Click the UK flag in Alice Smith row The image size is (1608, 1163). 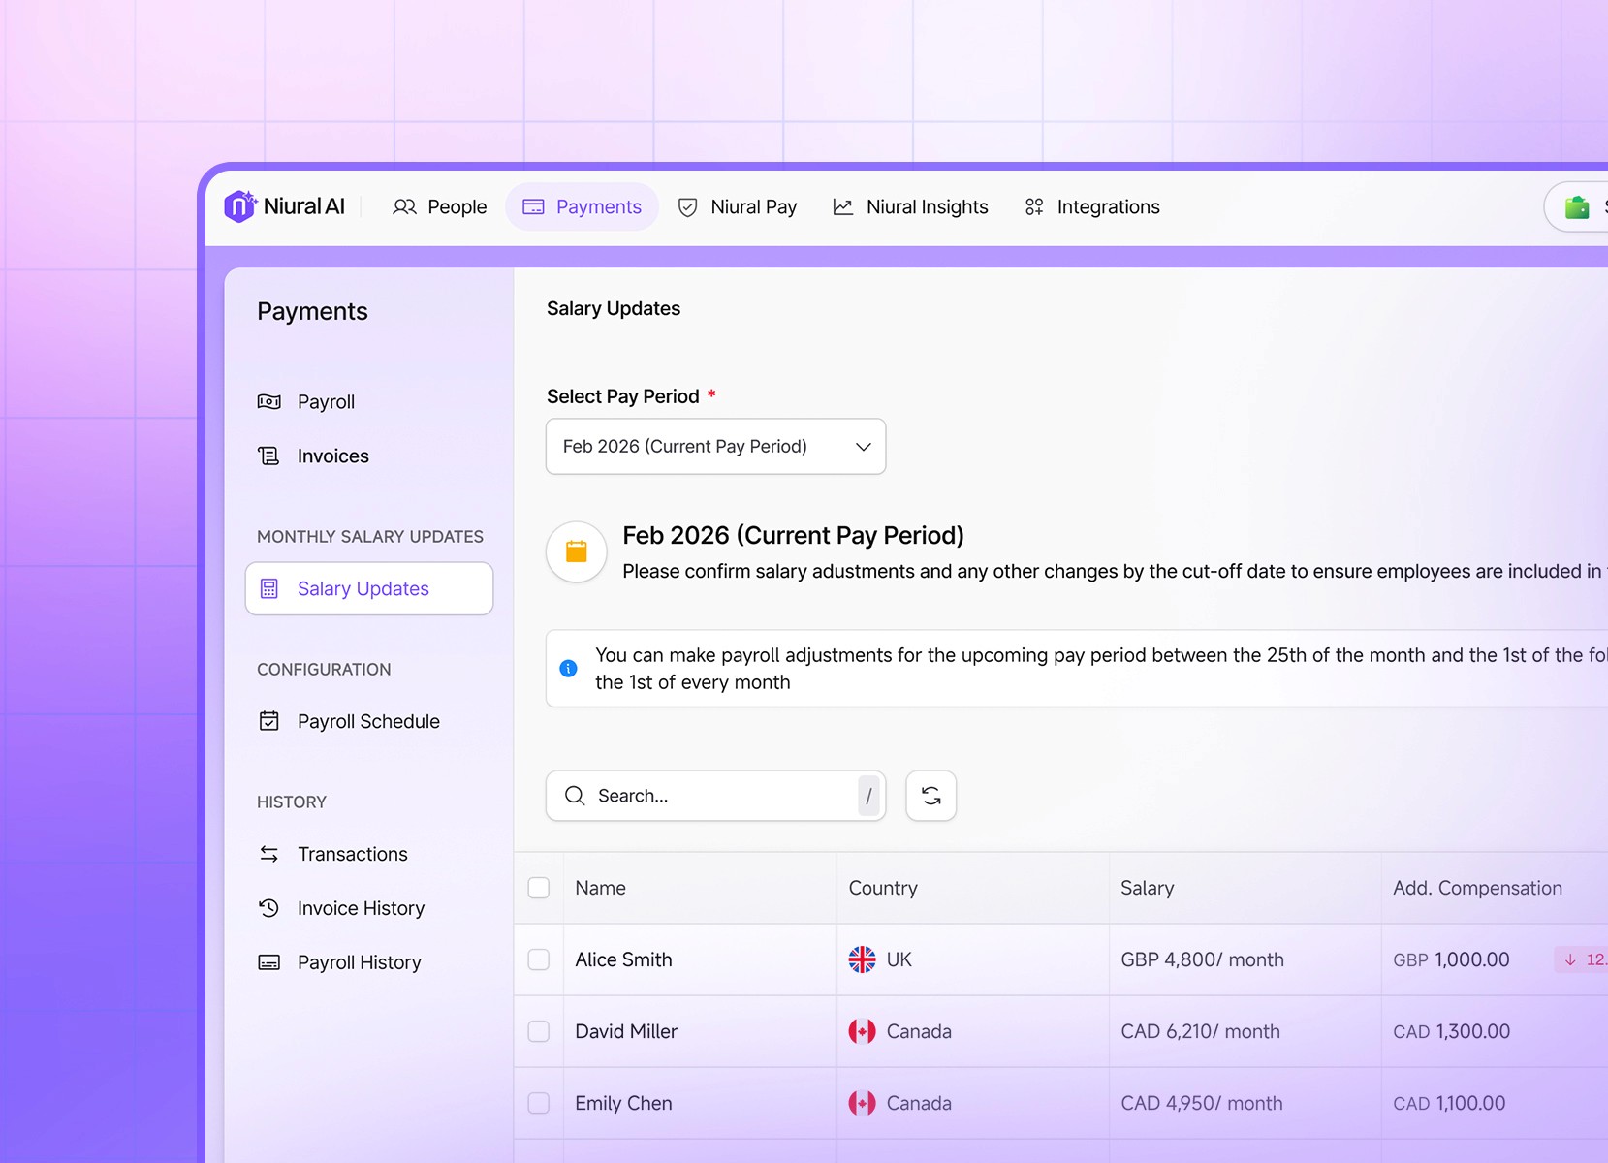862,959
